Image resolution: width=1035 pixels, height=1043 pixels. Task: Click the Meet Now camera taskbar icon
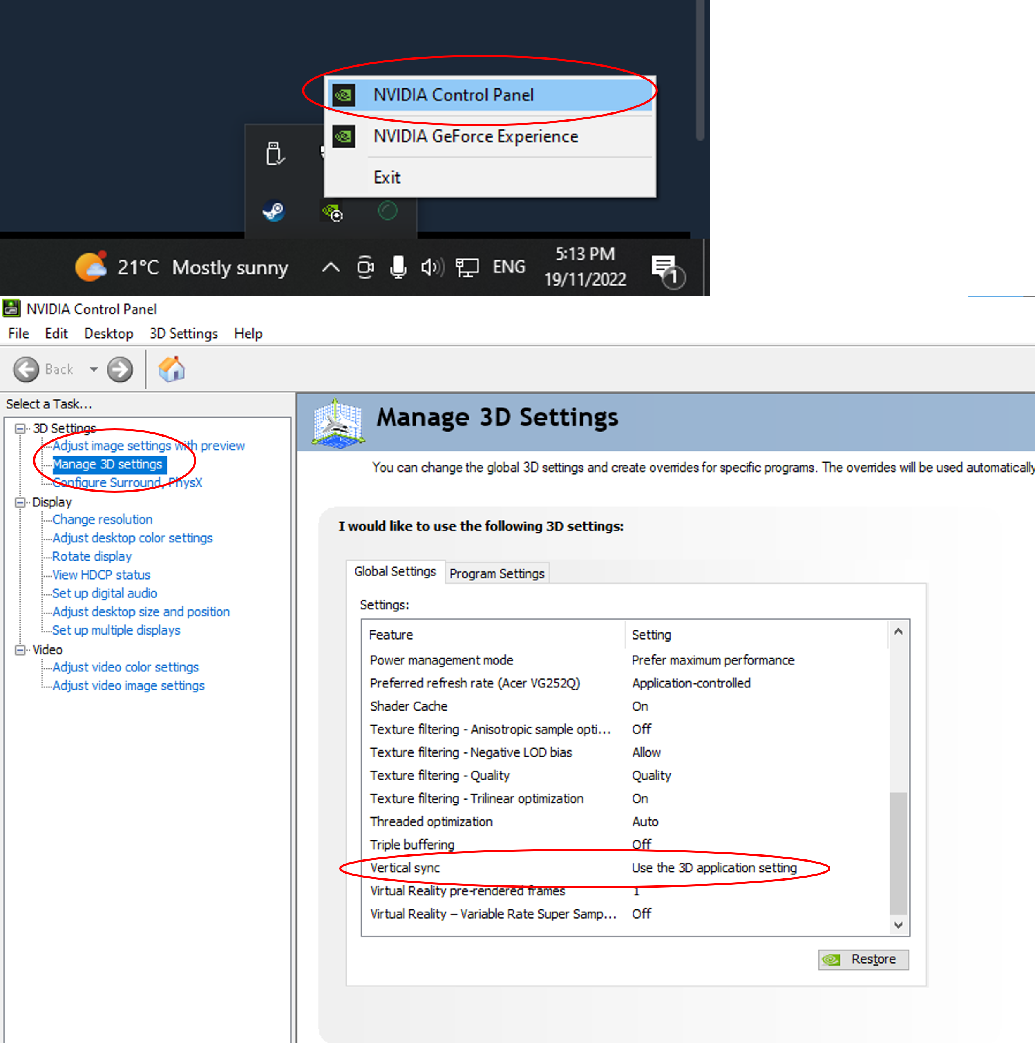click(x=365, y=267)
